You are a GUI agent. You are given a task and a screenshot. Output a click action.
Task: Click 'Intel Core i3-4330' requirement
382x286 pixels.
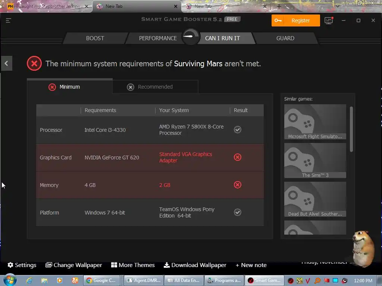click(105, 130)
